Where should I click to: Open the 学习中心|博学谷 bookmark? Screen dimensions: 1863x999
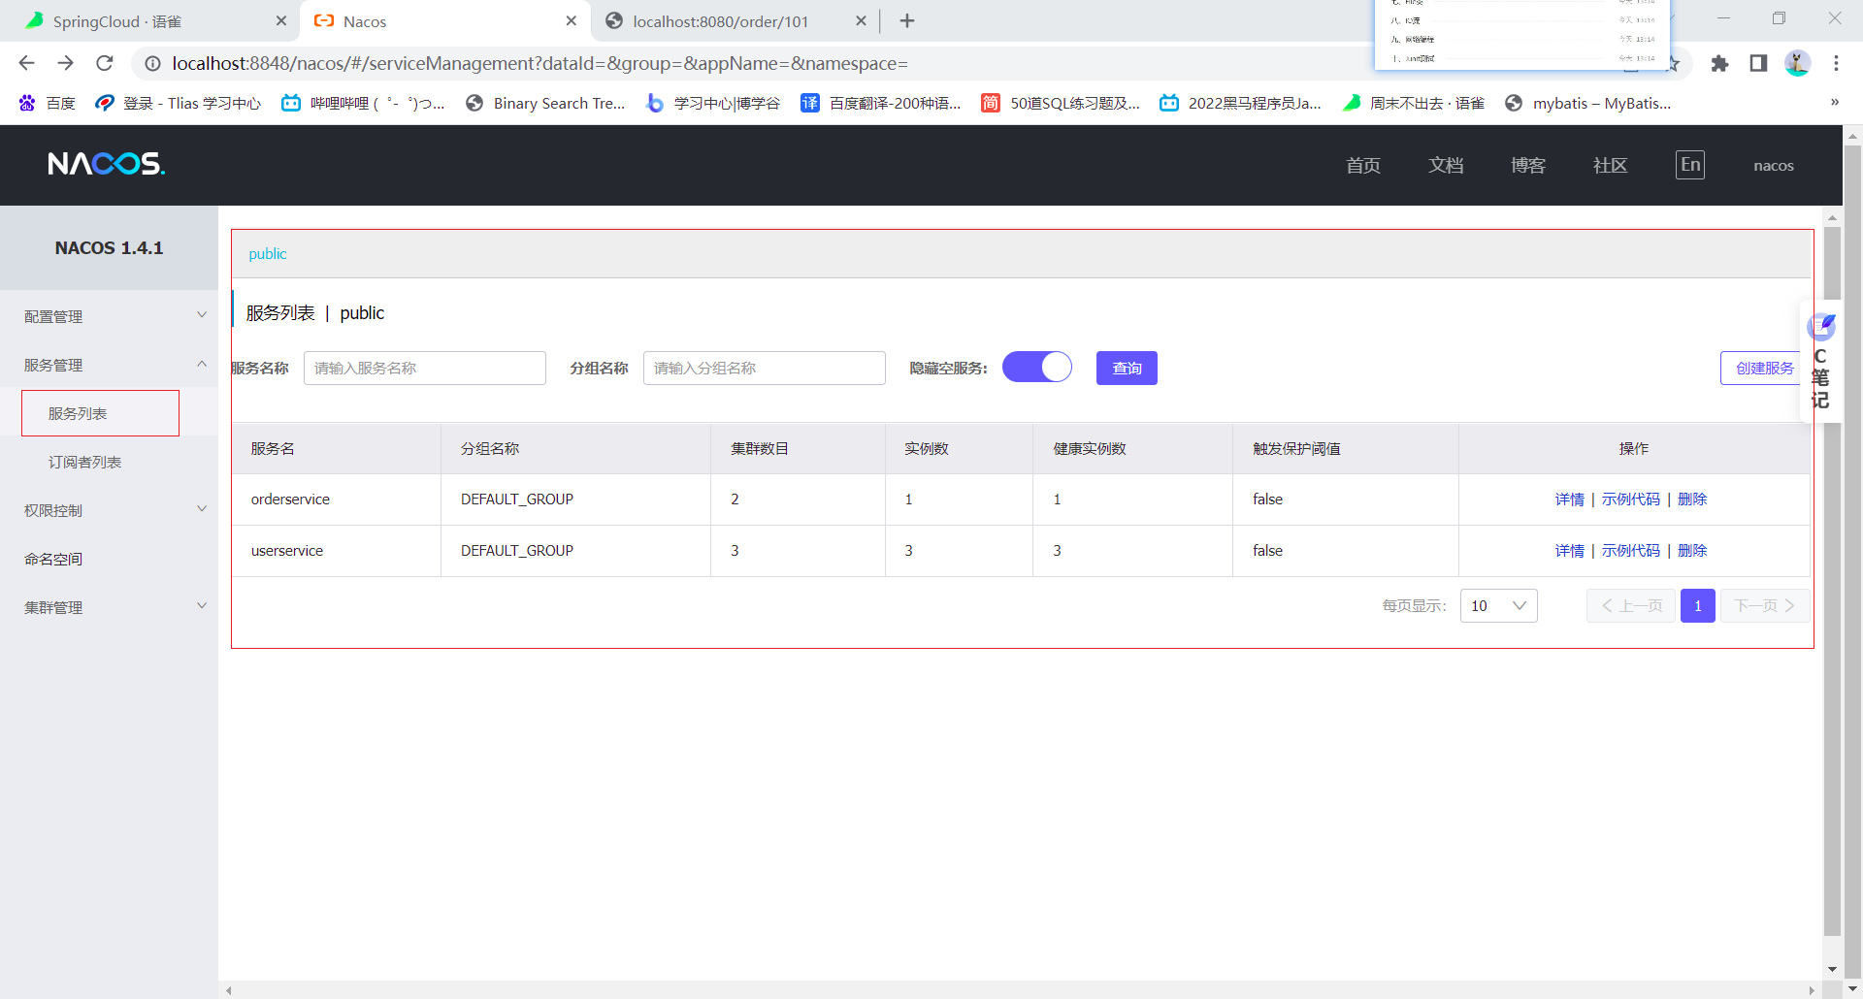point(713,103)
